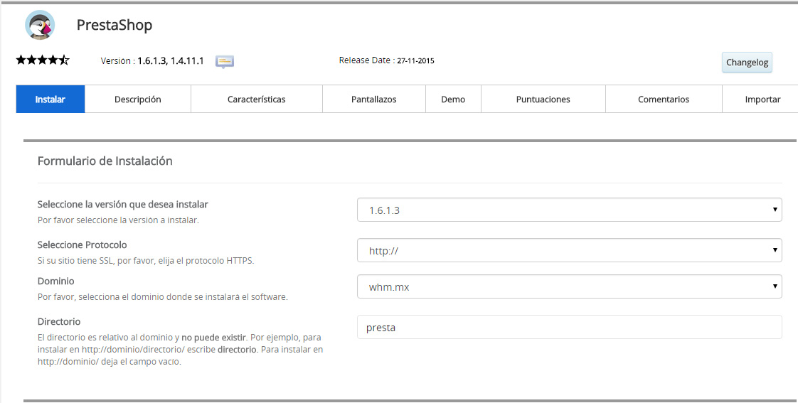Expand the version dropdown showing 1.6.1.3

pyautogui.click(x=569, y=210)
